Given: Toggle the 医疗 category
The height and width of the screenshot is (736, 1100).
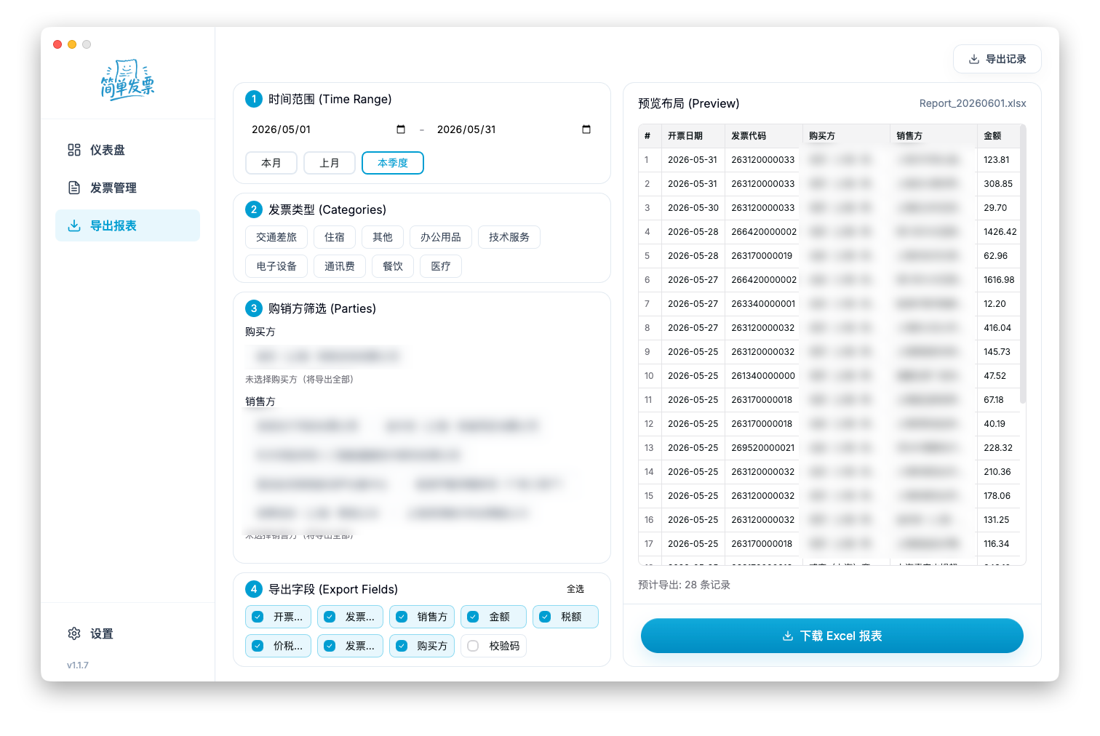Looking at the screenshot, I should 441,266.
